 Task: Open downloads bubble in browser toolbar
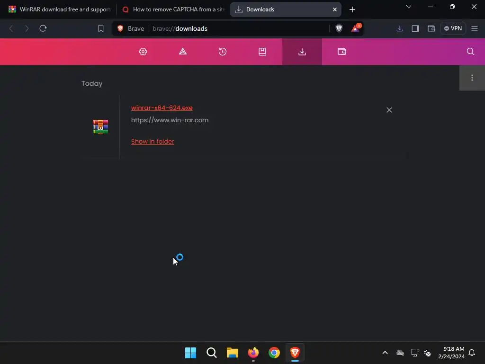[x=400, y=28]
